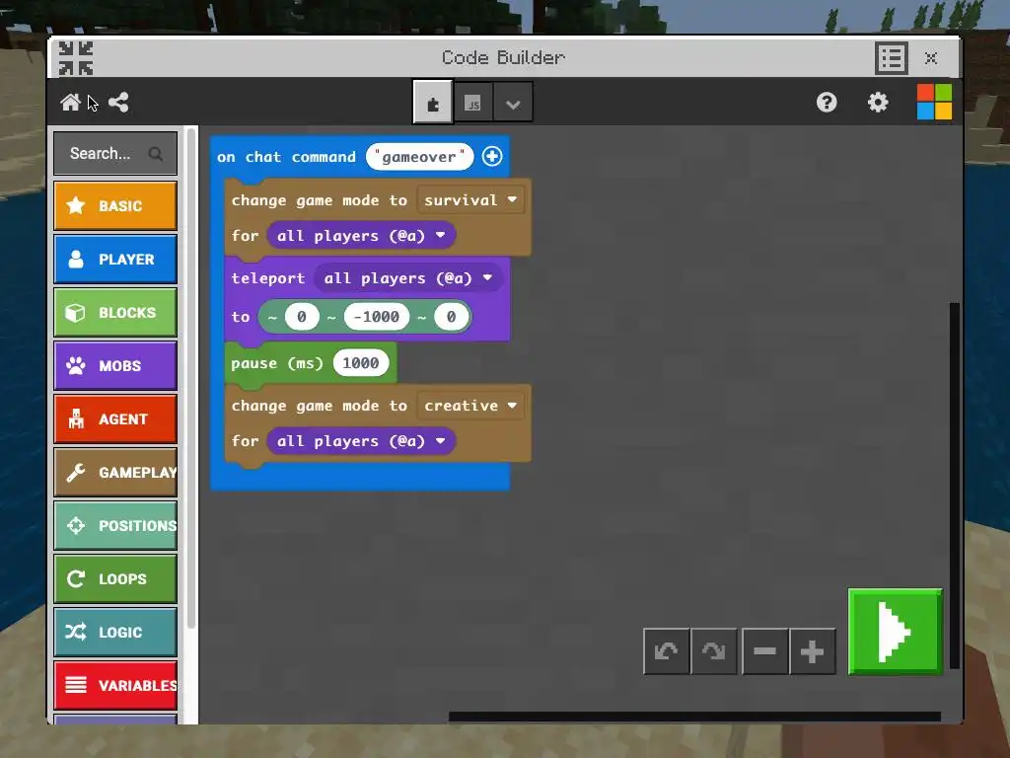1010x758 pixels.
Task: Redo the last undone action
Action: click(x=714, y=651)
